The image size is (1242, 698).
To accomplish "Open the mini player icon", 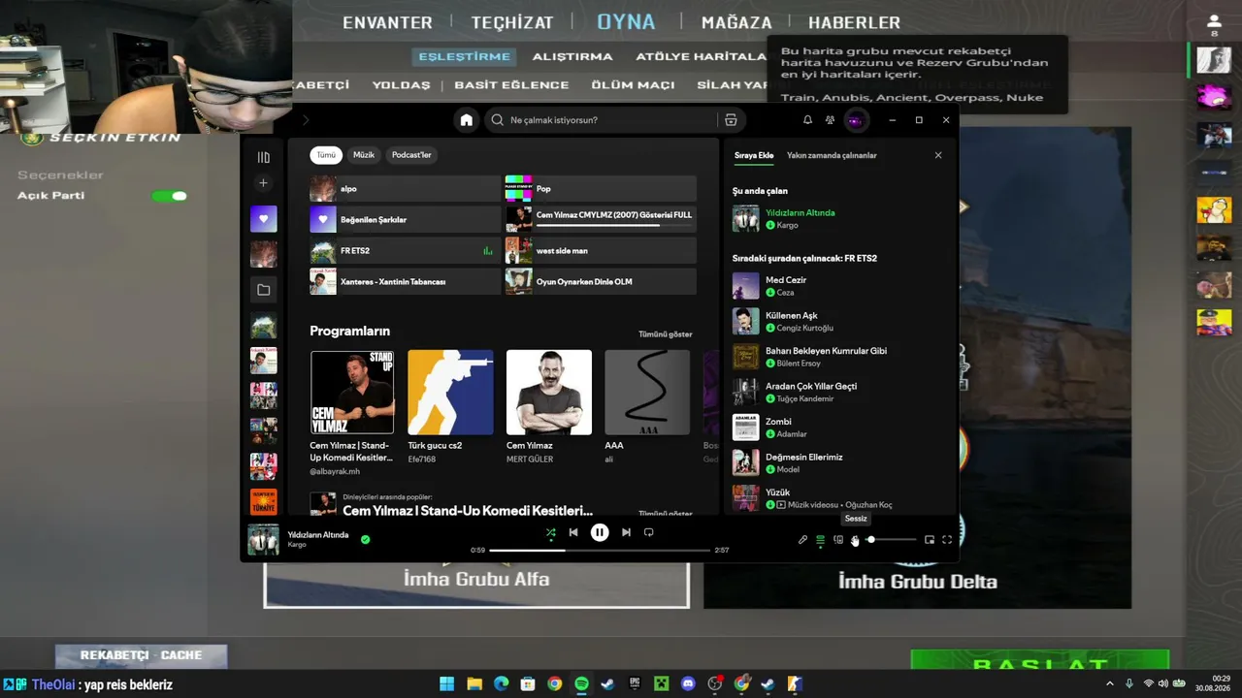I will coord(930,540).
